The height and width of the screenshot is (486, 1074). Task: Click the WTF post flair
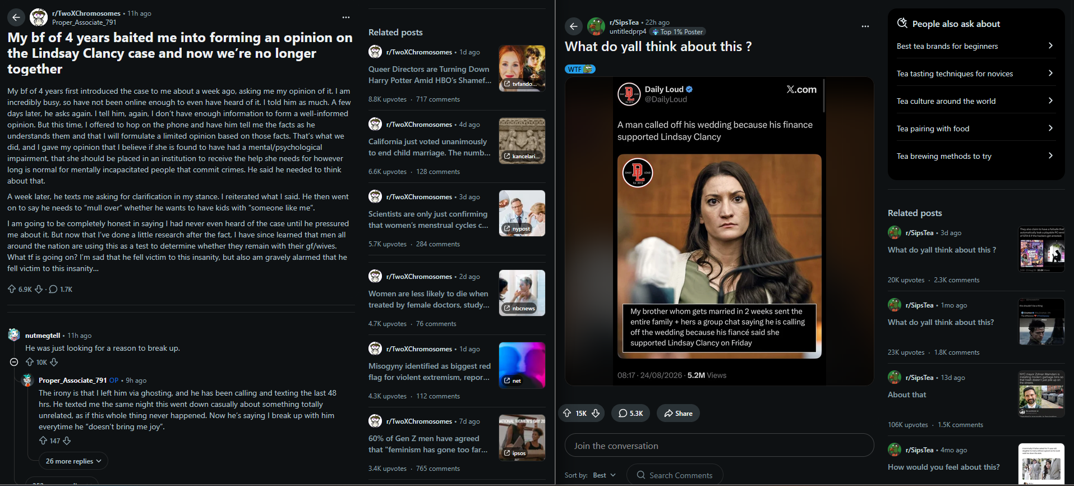(580, 69)
